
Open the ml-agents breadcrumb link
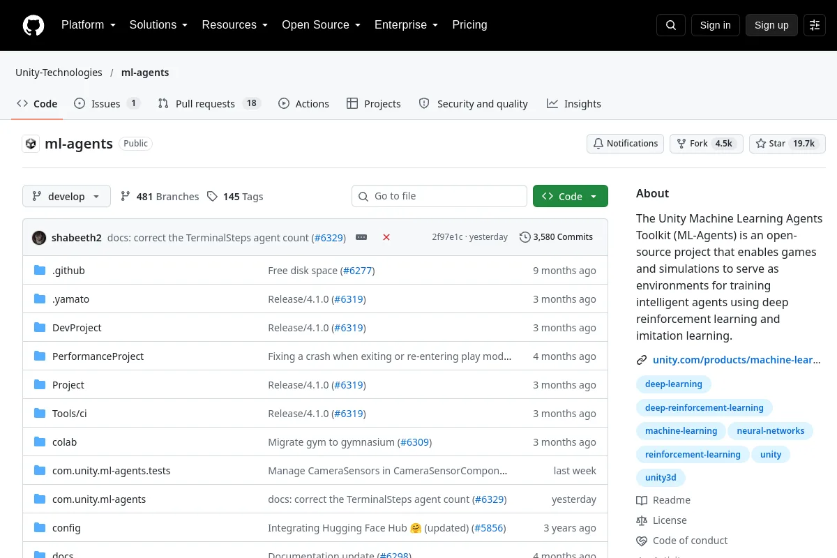pos(145,73)
